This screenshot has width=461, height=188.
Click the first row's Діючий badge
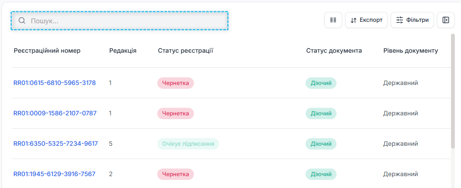click(321, 83)
